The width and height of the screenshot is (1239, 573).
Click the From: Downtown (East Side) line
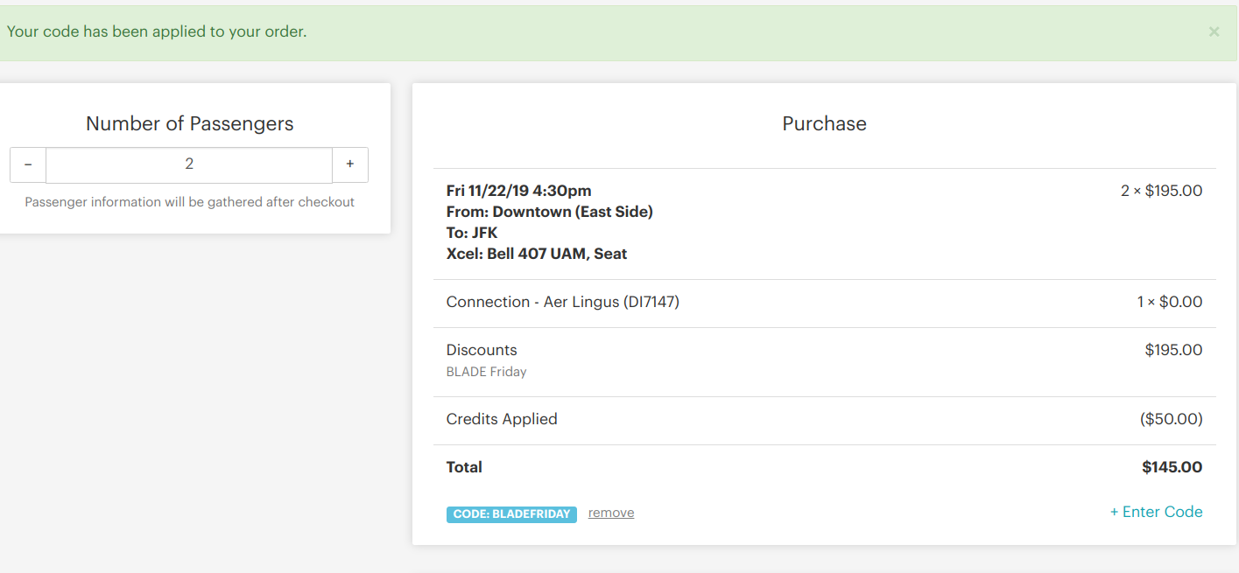549,212
